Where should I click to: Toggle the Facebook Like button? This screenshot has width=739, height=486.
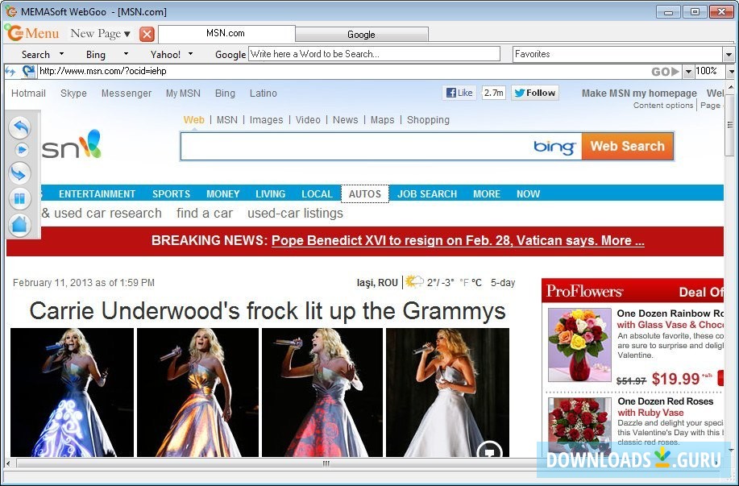(459, 92)
